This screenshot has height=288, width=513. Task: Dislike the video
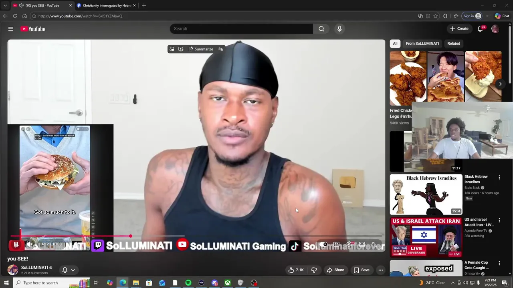(x=314, y=270)
